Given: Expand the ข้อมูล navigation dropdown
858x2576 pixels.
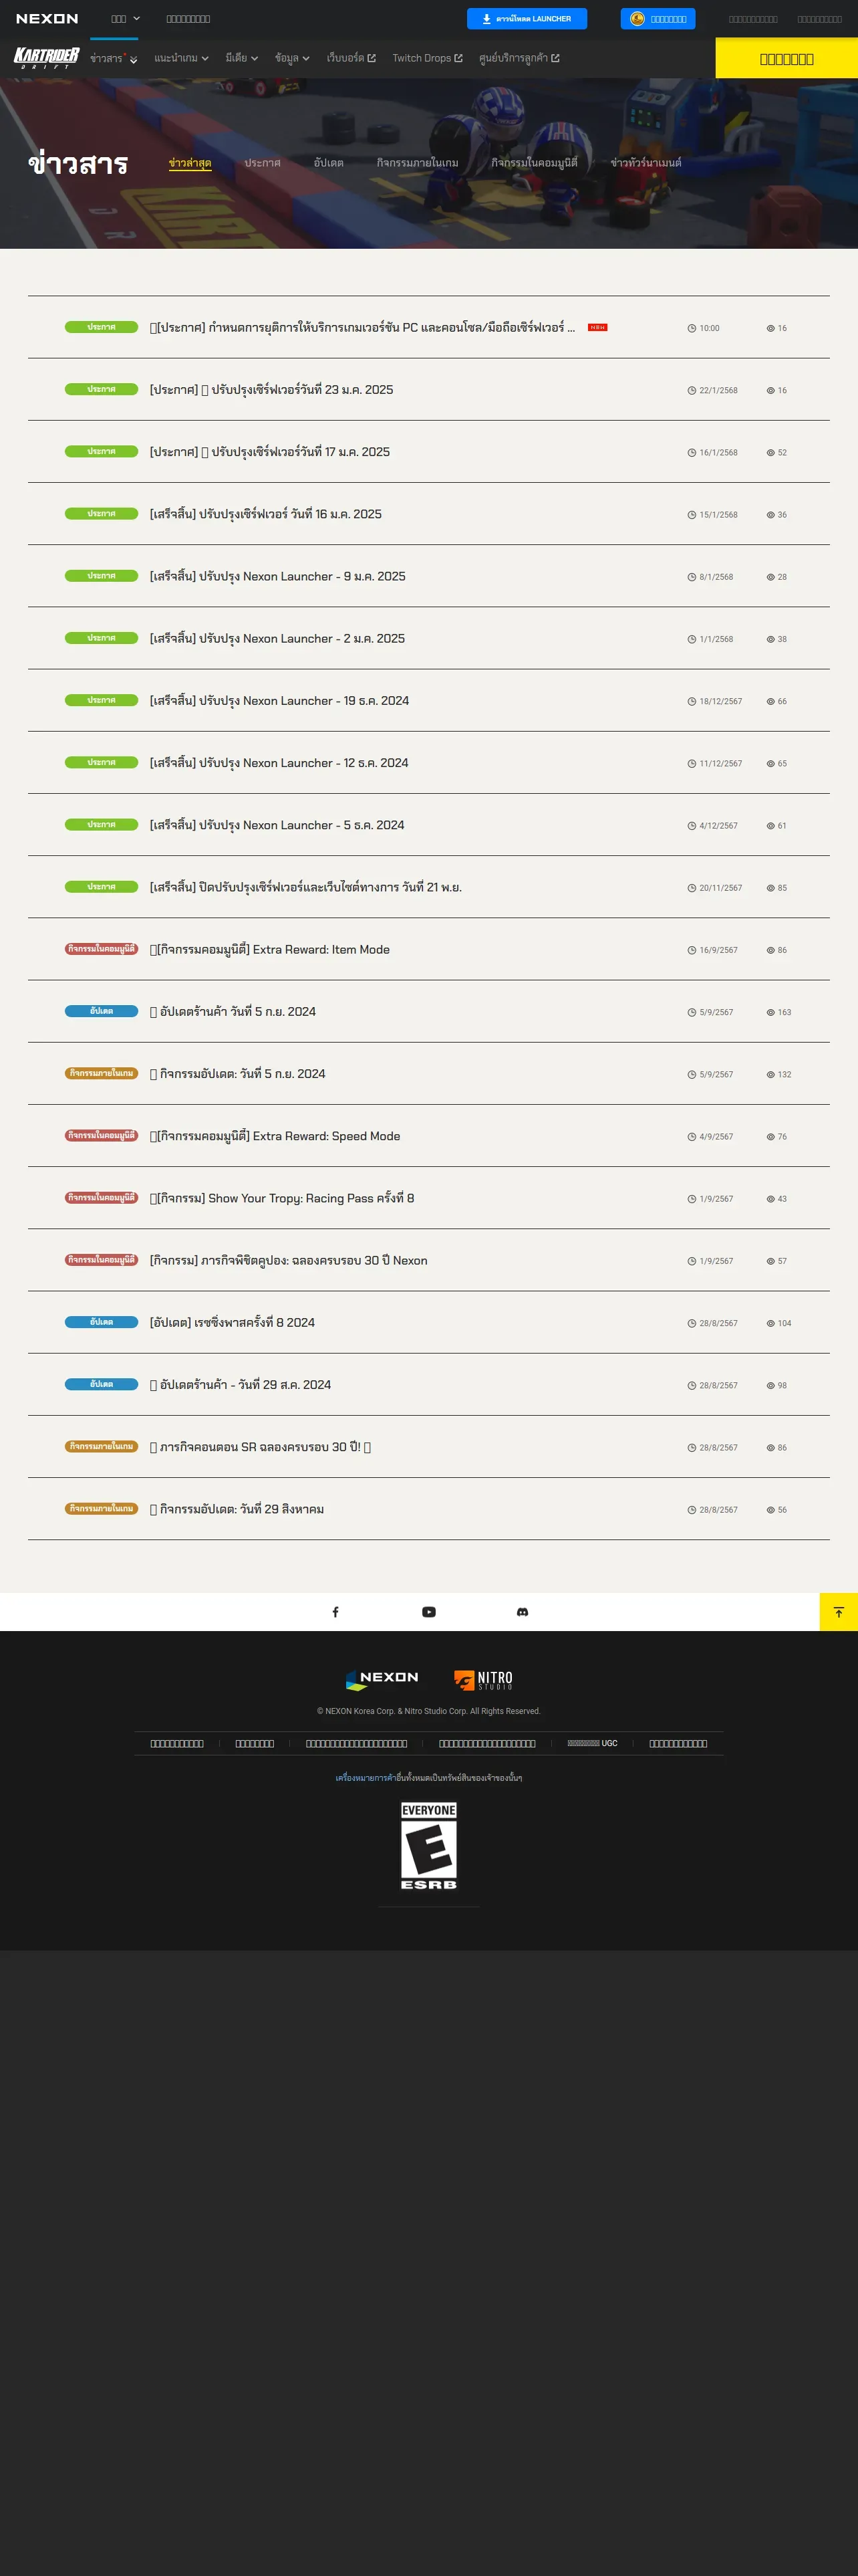Looking at the screenshot, I should point(291,59).
